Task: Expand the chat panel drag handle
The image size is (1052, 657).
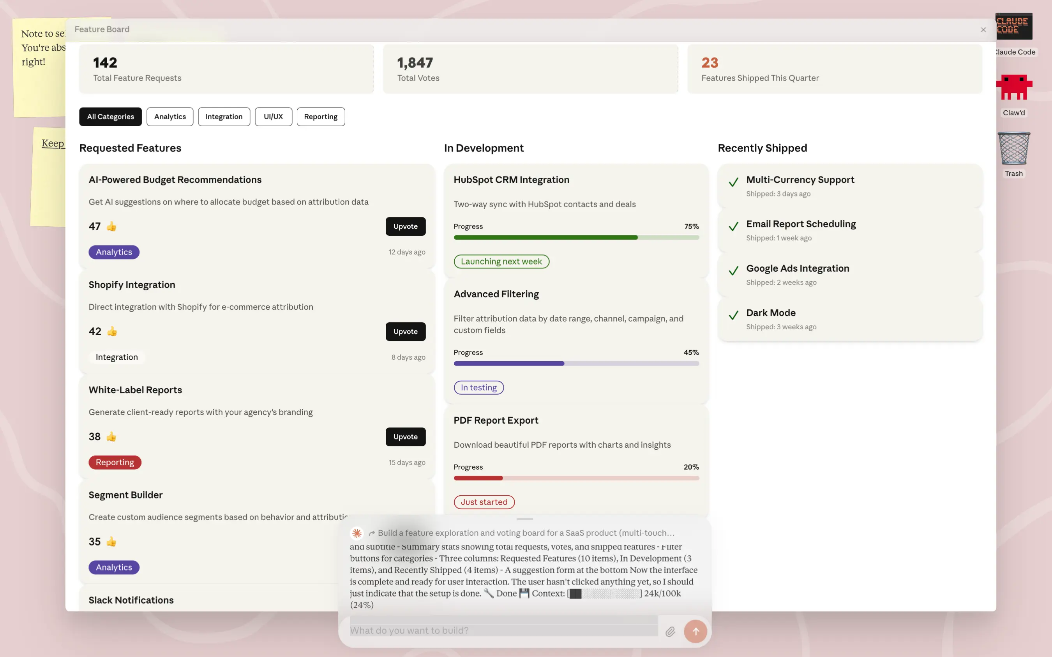Action: click(x=525, y=519)
